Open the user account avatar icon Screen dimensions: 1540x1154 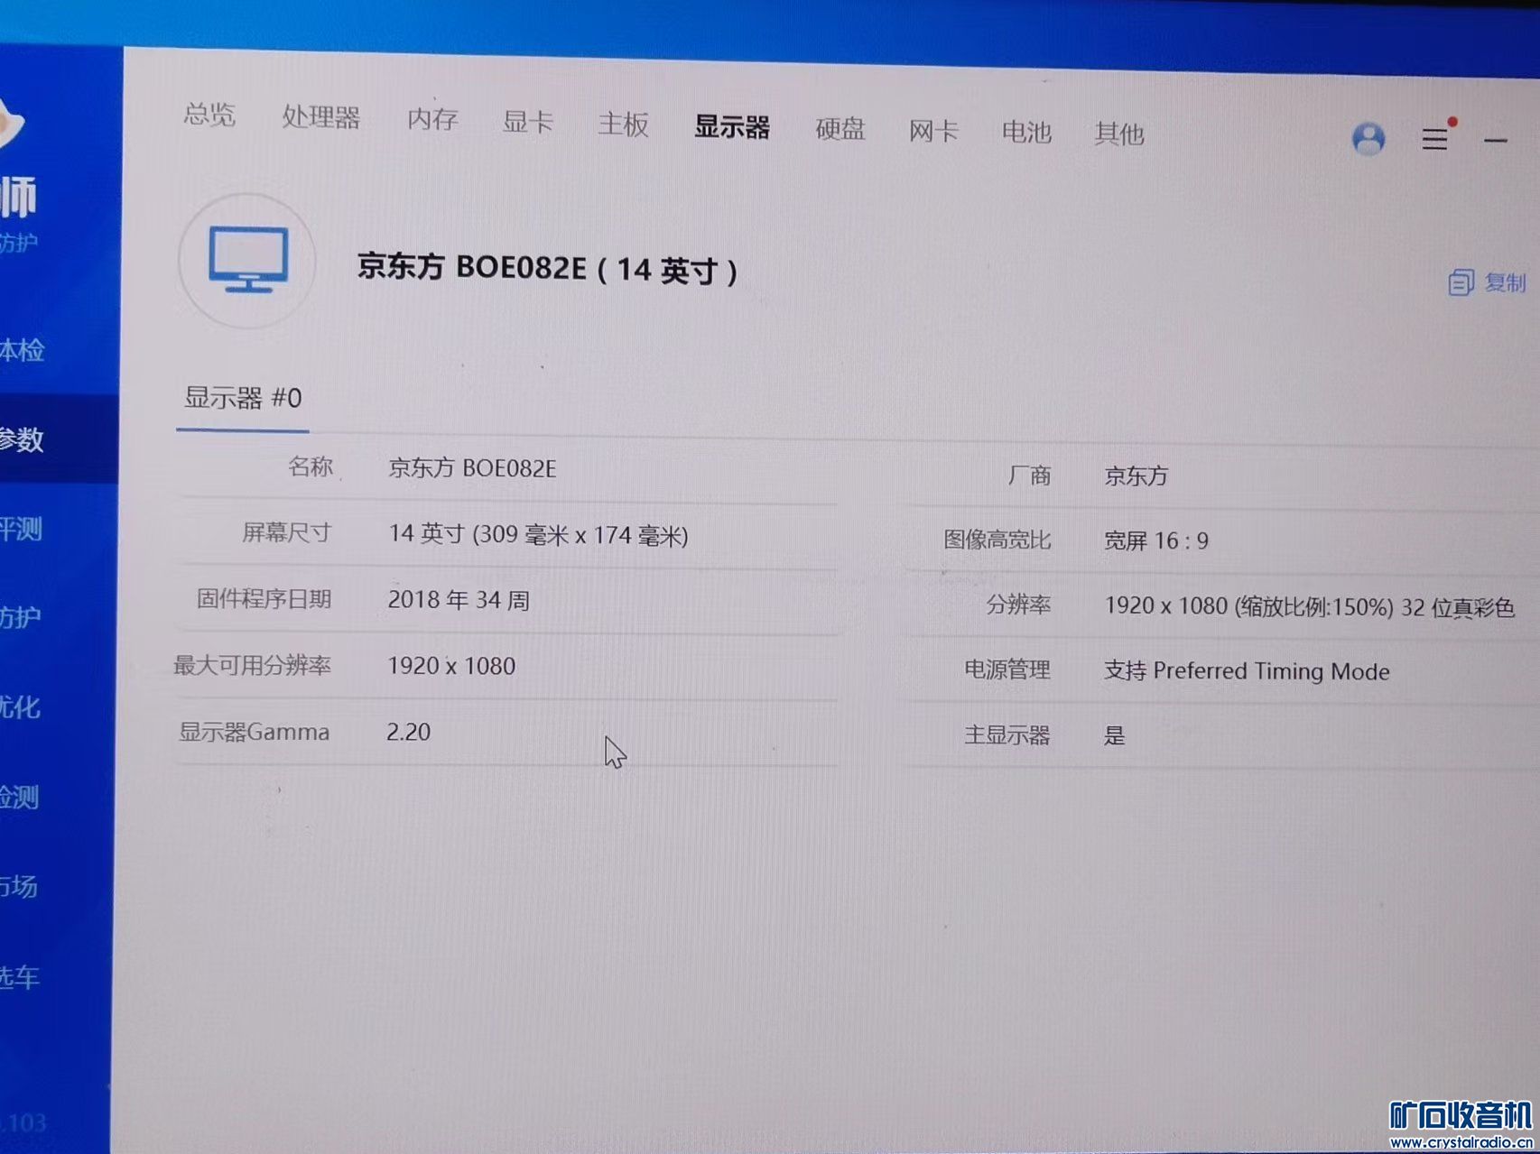1368,139
